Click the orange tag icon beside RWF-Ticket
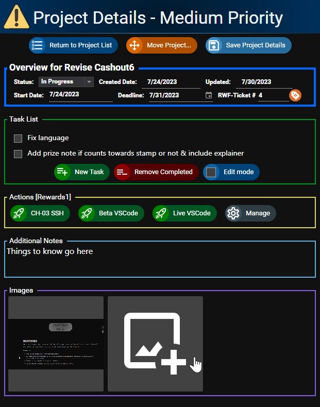 coord(295,95)
